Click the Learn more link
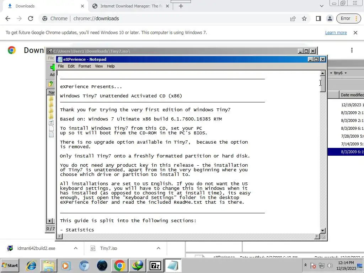 (336, 33)
